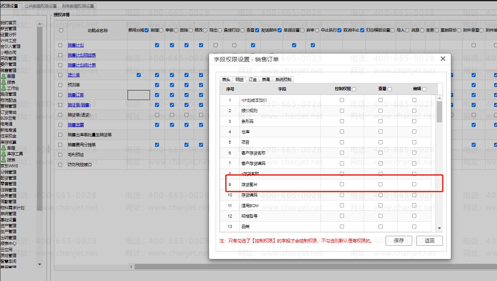Close the 字段权限设置 dialog with X
Image resolution: width=497 pixels, height=281 pixels.
[443, 59]
